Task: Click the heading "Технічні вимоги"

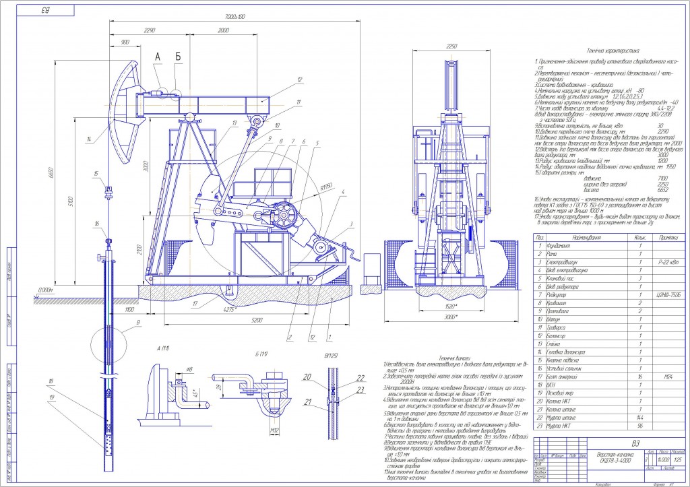Action: pyautogui.click(x=455, y=358)
